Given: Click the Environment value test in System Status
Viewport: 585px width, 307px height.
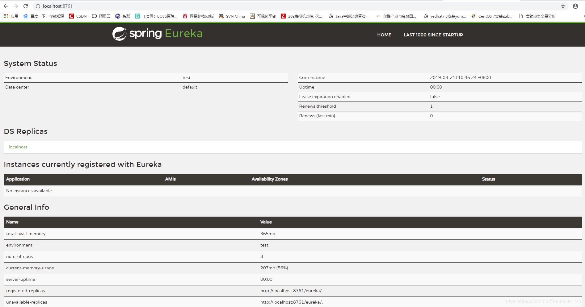Looking at the screenshot, I should point(186,77).
